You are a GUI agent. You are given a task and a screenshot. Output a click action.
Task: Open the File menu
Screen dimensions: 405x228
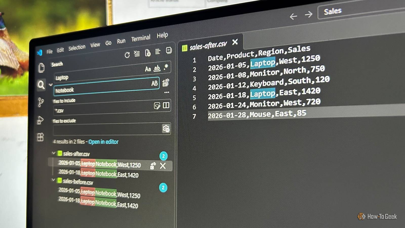pyautogui.click(x=49, y=51)
